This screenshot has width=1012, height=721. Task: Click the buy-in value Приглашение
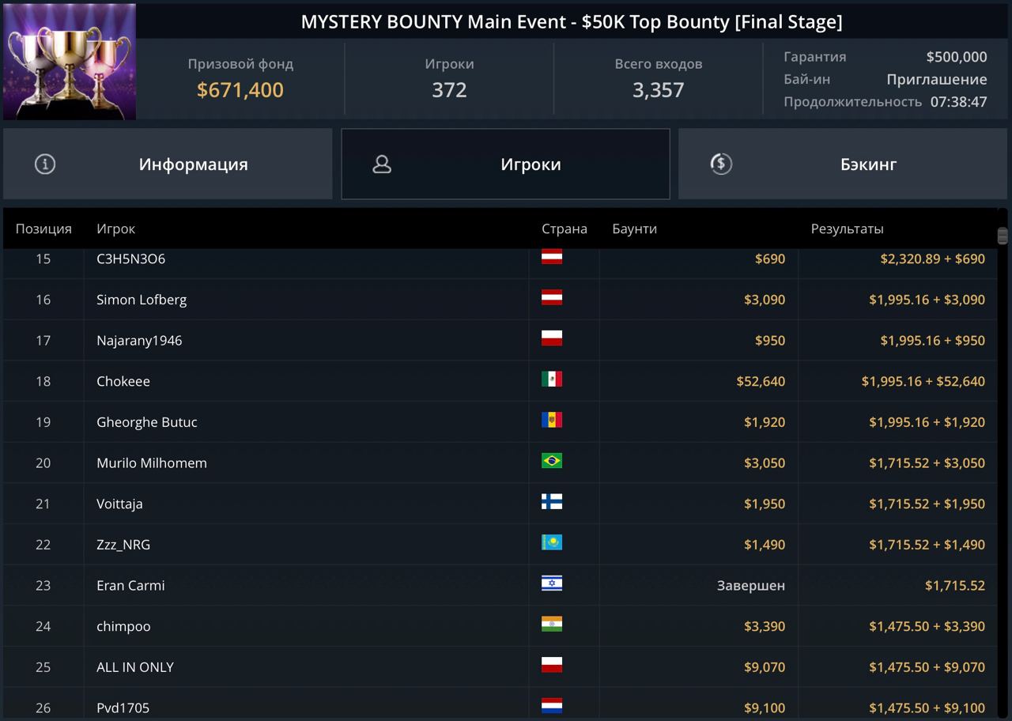coord(937,79)
